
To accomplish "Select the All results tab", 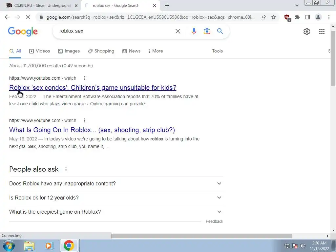I will click(15, 51).
